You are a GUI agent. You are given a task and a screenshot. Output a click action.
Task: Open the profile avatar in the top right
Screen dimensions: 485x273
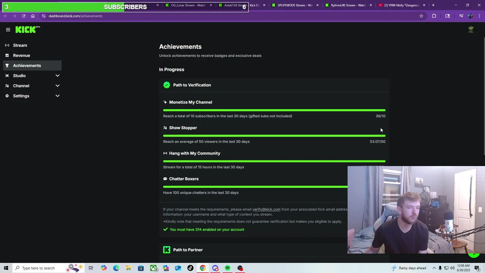471,30
